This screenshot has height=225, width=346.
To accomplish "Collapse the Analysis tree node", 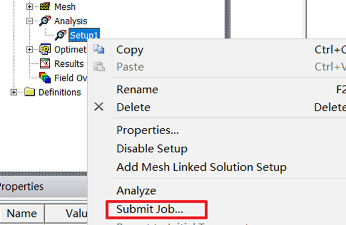I will [29, 21].
